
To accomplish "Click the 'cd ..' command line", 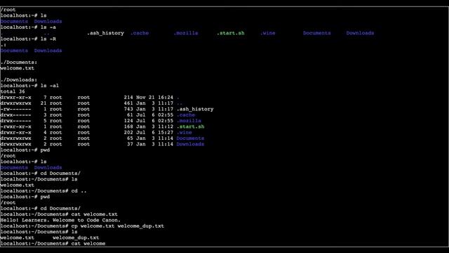I will [x=43, y=191].
